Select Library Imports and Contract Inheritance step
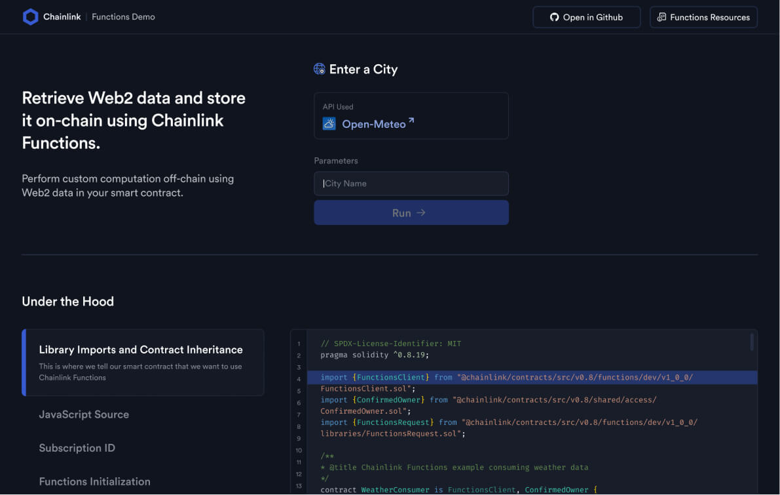Screen dimensions: 780x495 [x=143, y=363]
